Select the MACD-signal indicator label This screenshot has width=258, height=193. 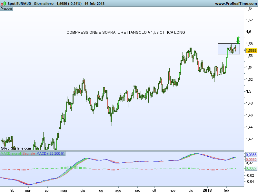11,154
